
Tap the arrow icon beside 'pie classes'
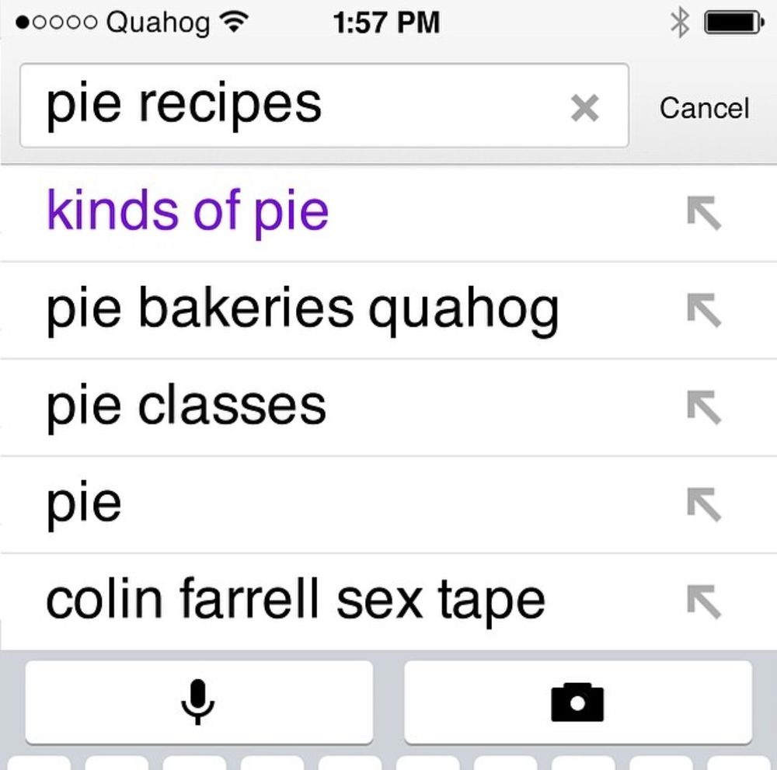click(704, 407)
